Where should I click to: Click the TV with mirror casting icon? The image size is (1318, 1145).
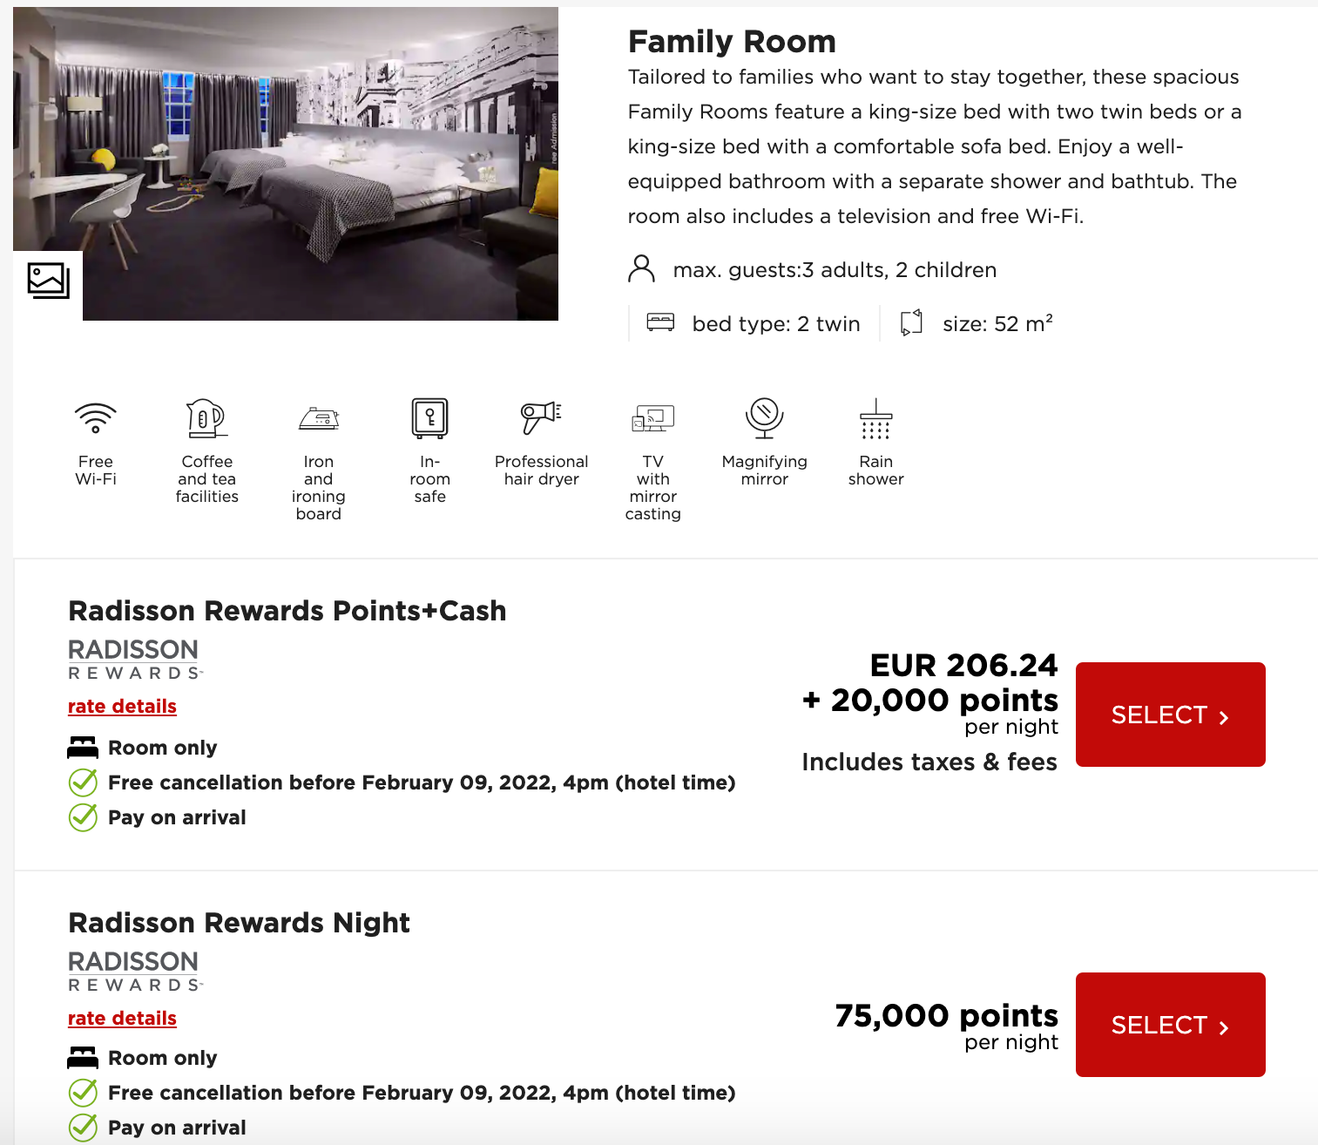tap(653, 417)
